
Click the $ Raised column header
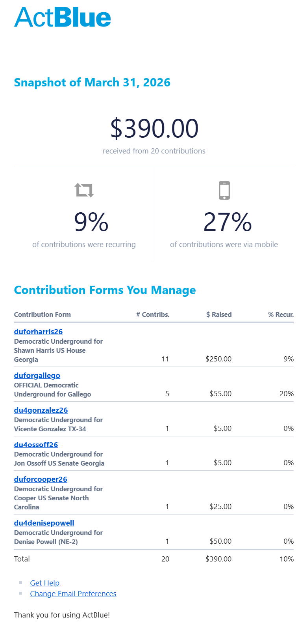(219, 314)
